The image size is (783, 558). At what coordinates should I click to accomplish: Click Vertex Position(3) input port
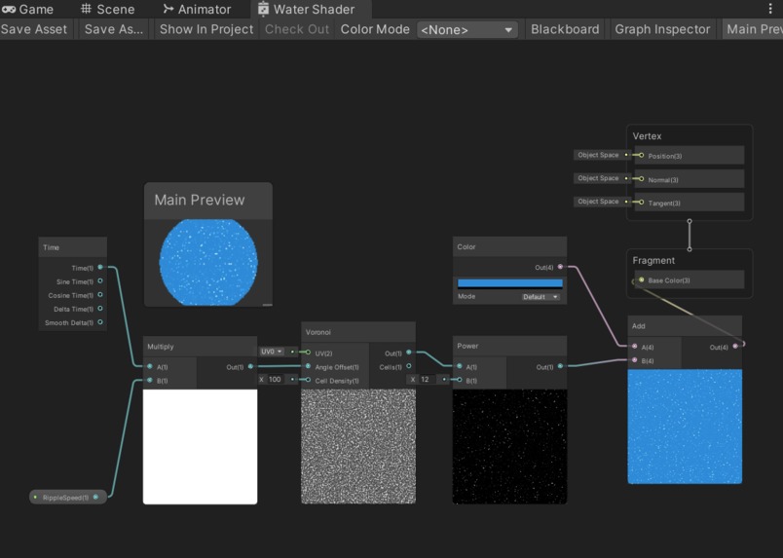[x=642, y=156]
